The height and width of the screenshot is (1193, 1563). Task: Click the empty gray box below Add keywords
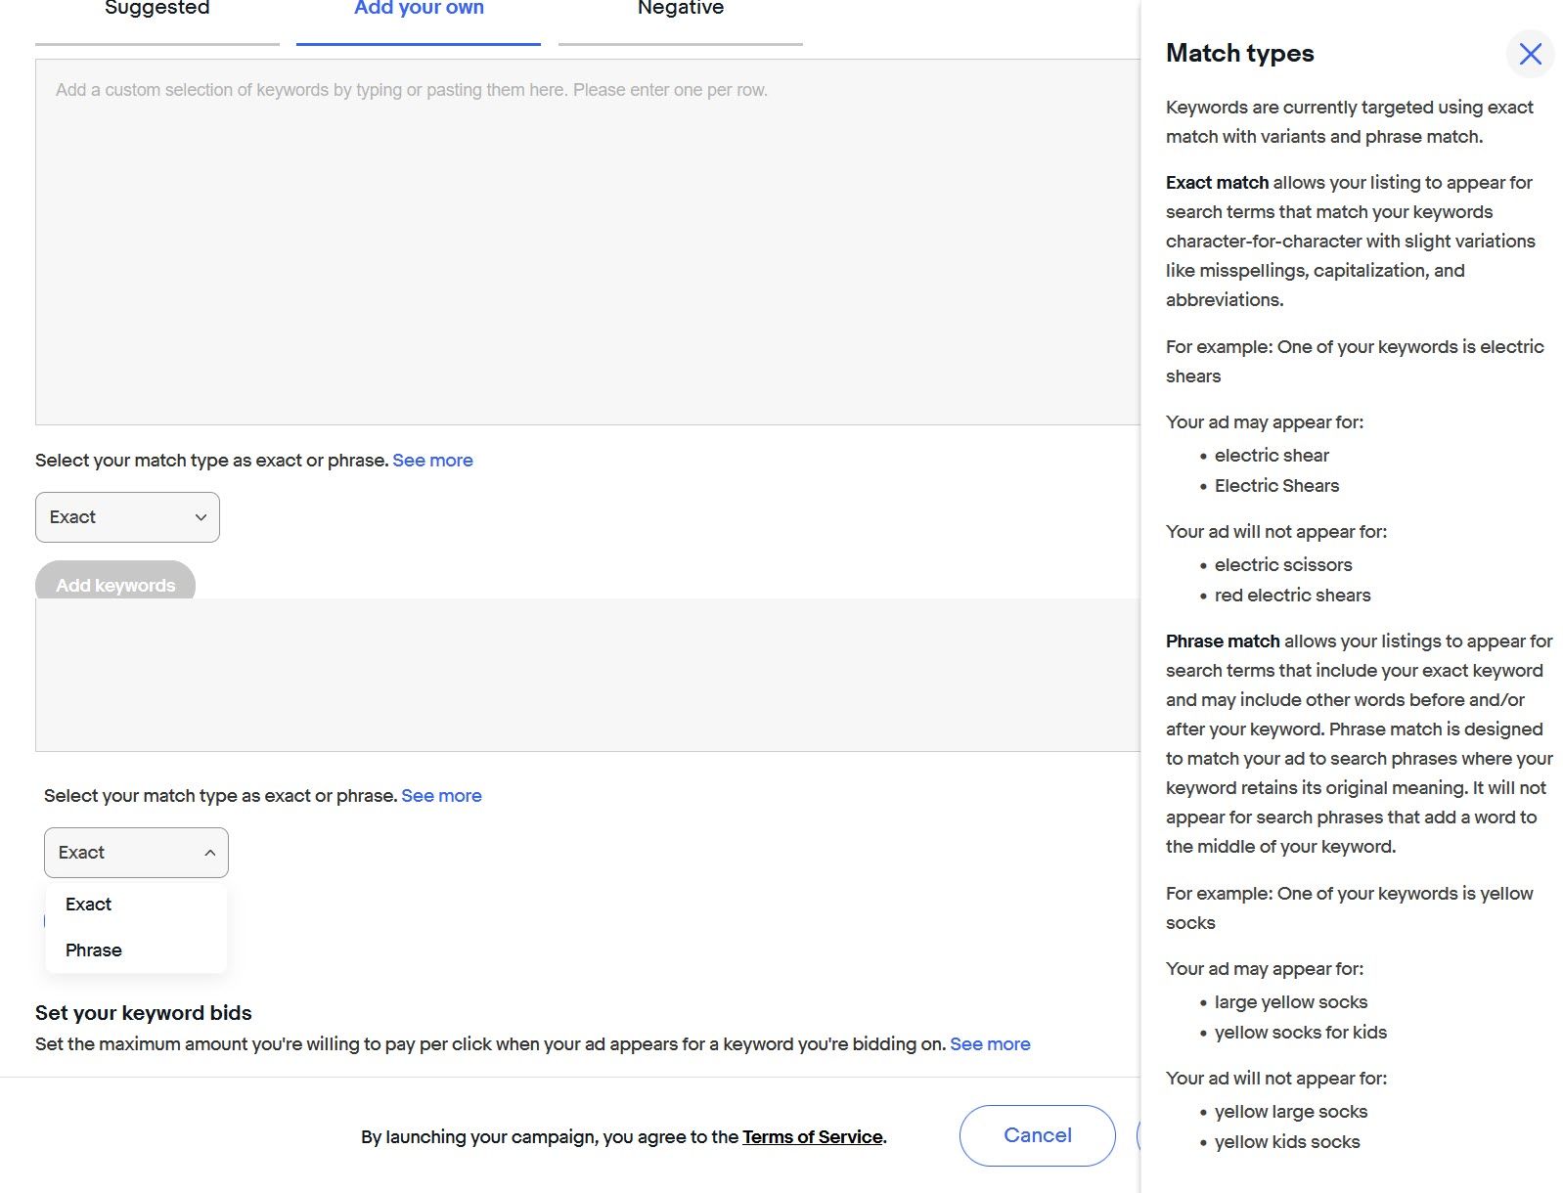[587, 675]
